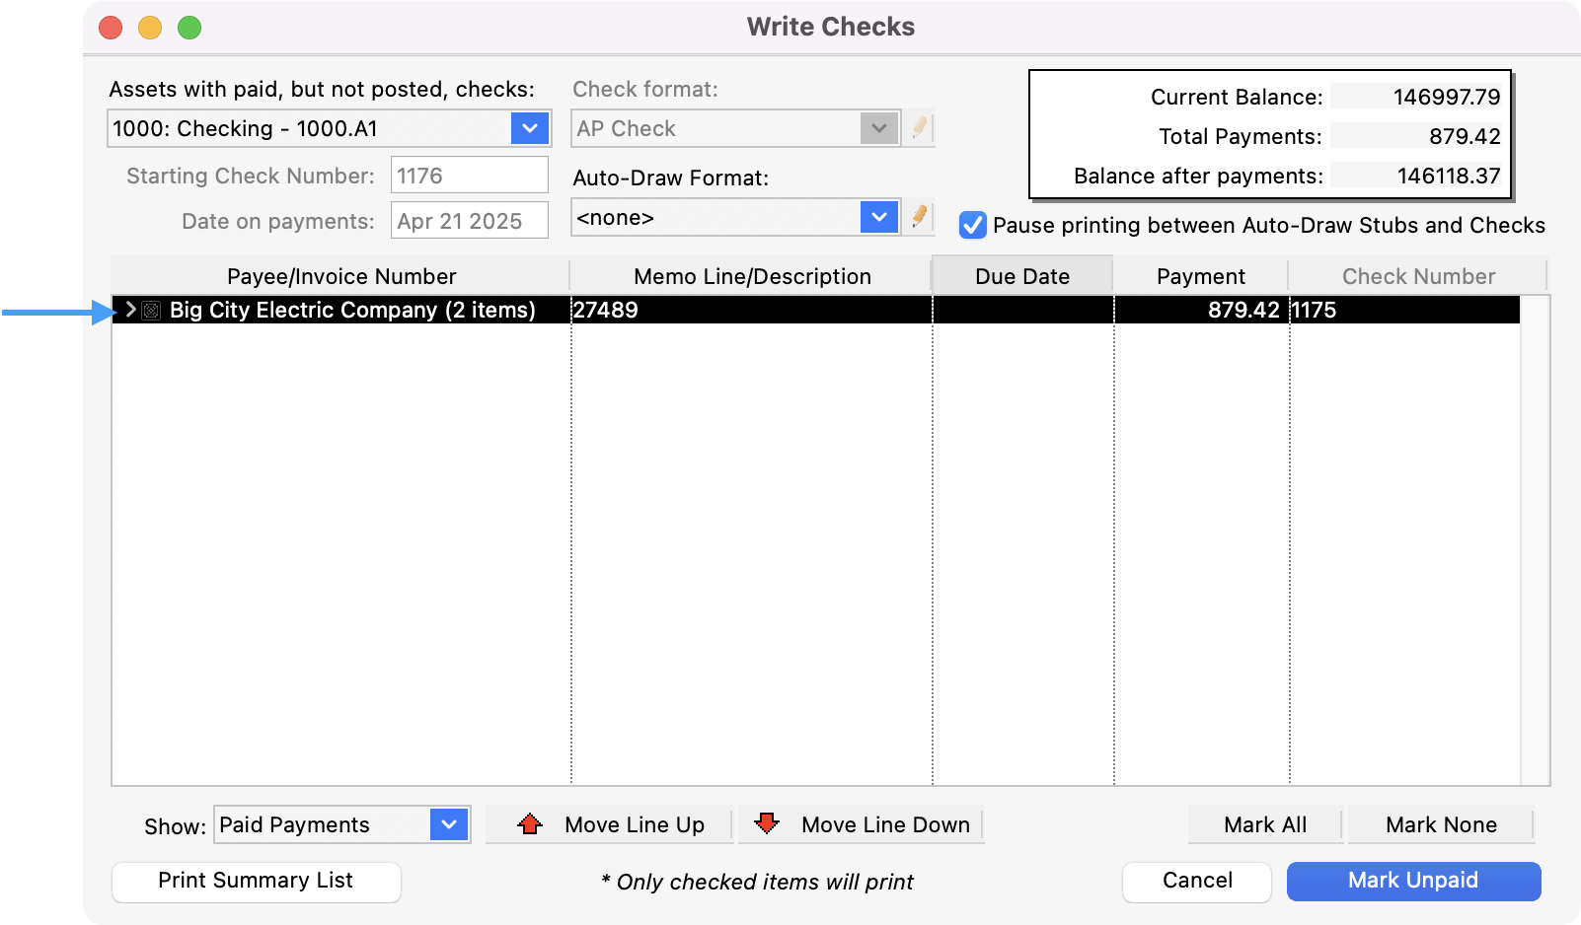
Task: Sort by the Due Date column header
Action: tap(1022, 276)
